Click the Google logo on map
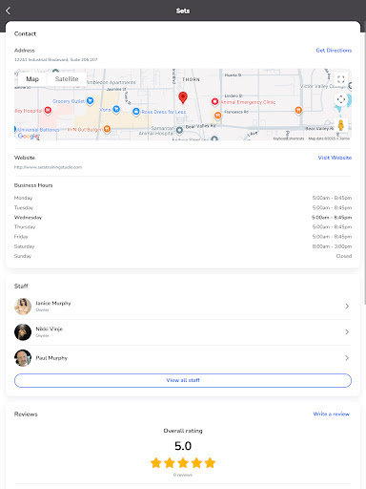 pos(28,136)
